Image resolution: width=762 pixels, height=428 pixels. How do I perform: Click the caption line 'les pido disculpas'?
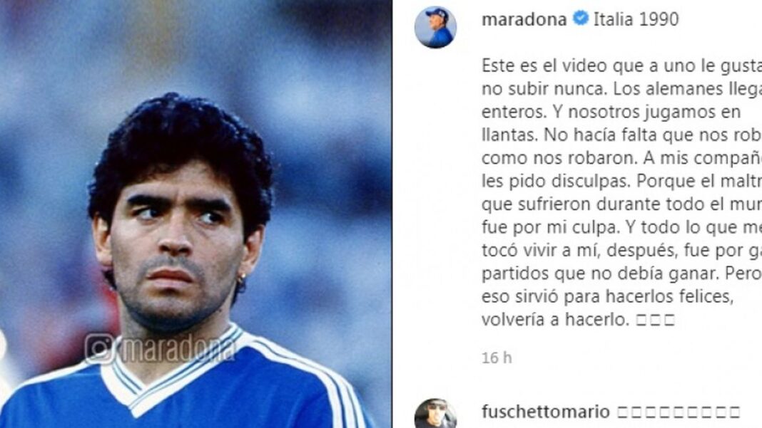621,181
